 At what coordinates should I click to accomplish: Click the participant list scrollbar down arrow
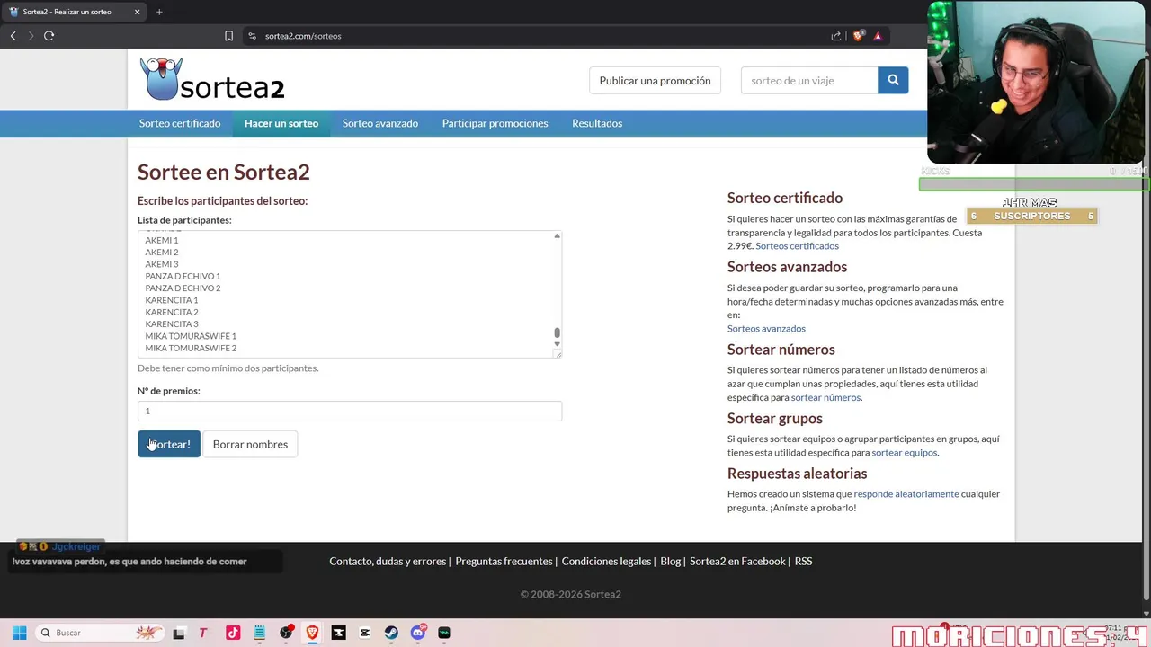557,344
